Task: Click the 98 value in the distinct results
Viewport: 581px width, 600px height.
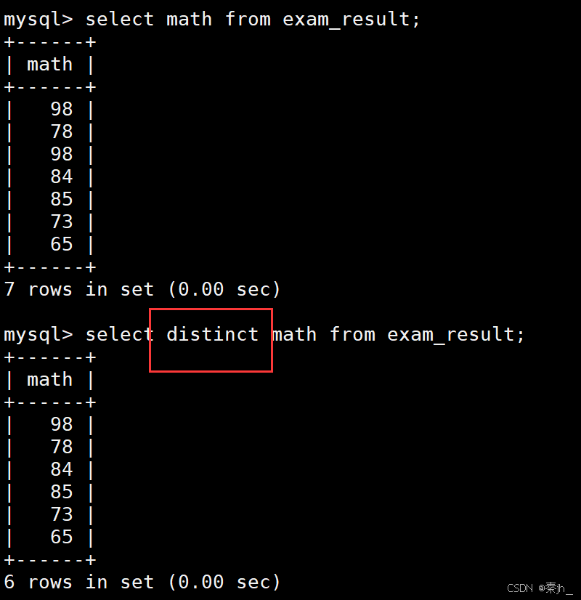Action: 62,424
